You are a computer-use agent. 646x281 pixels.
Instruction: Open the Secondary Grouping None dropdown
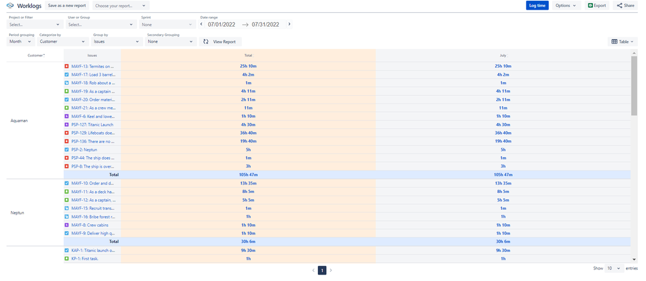(x=171, y=41)
